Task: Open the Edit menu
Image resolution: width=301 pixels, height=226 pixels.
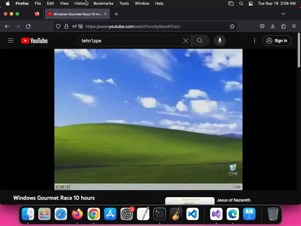Action: click(50, 3)
